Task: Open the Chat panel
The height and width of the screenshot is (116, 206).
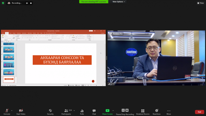Action: [x=94, y=111]
